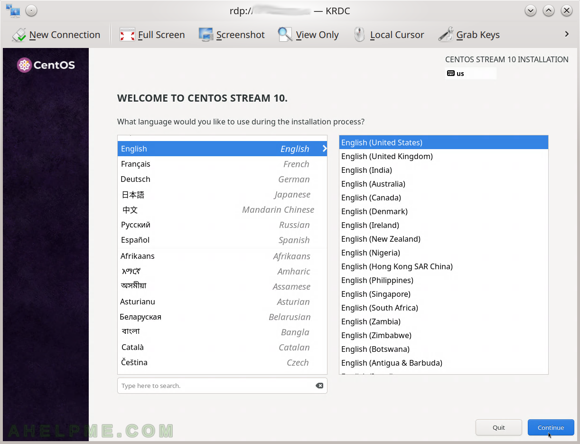Click the Quit button
The width and height of the screenshot is (580, 444).
coord(498,427)
